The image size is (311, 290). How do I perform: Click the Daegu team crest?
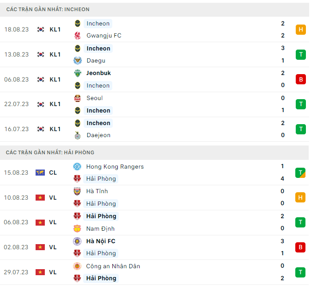click(x=77, y=61)
